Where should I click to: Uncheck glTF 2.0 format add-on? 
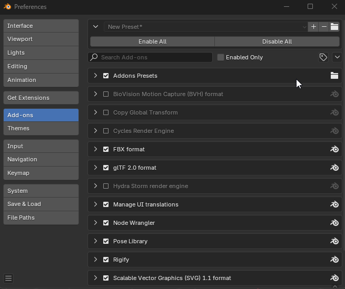[106, 168]
